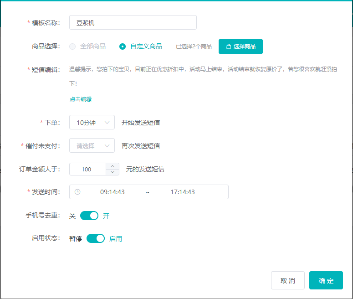Image resolution: width=353 pixels, height=299 pixels.
Task: Focus the 模板名称 input field
Action: 133,22
